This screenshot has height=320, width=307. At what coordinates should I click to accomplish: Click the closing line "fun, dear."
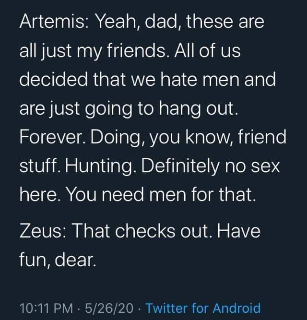click(58, 260)
